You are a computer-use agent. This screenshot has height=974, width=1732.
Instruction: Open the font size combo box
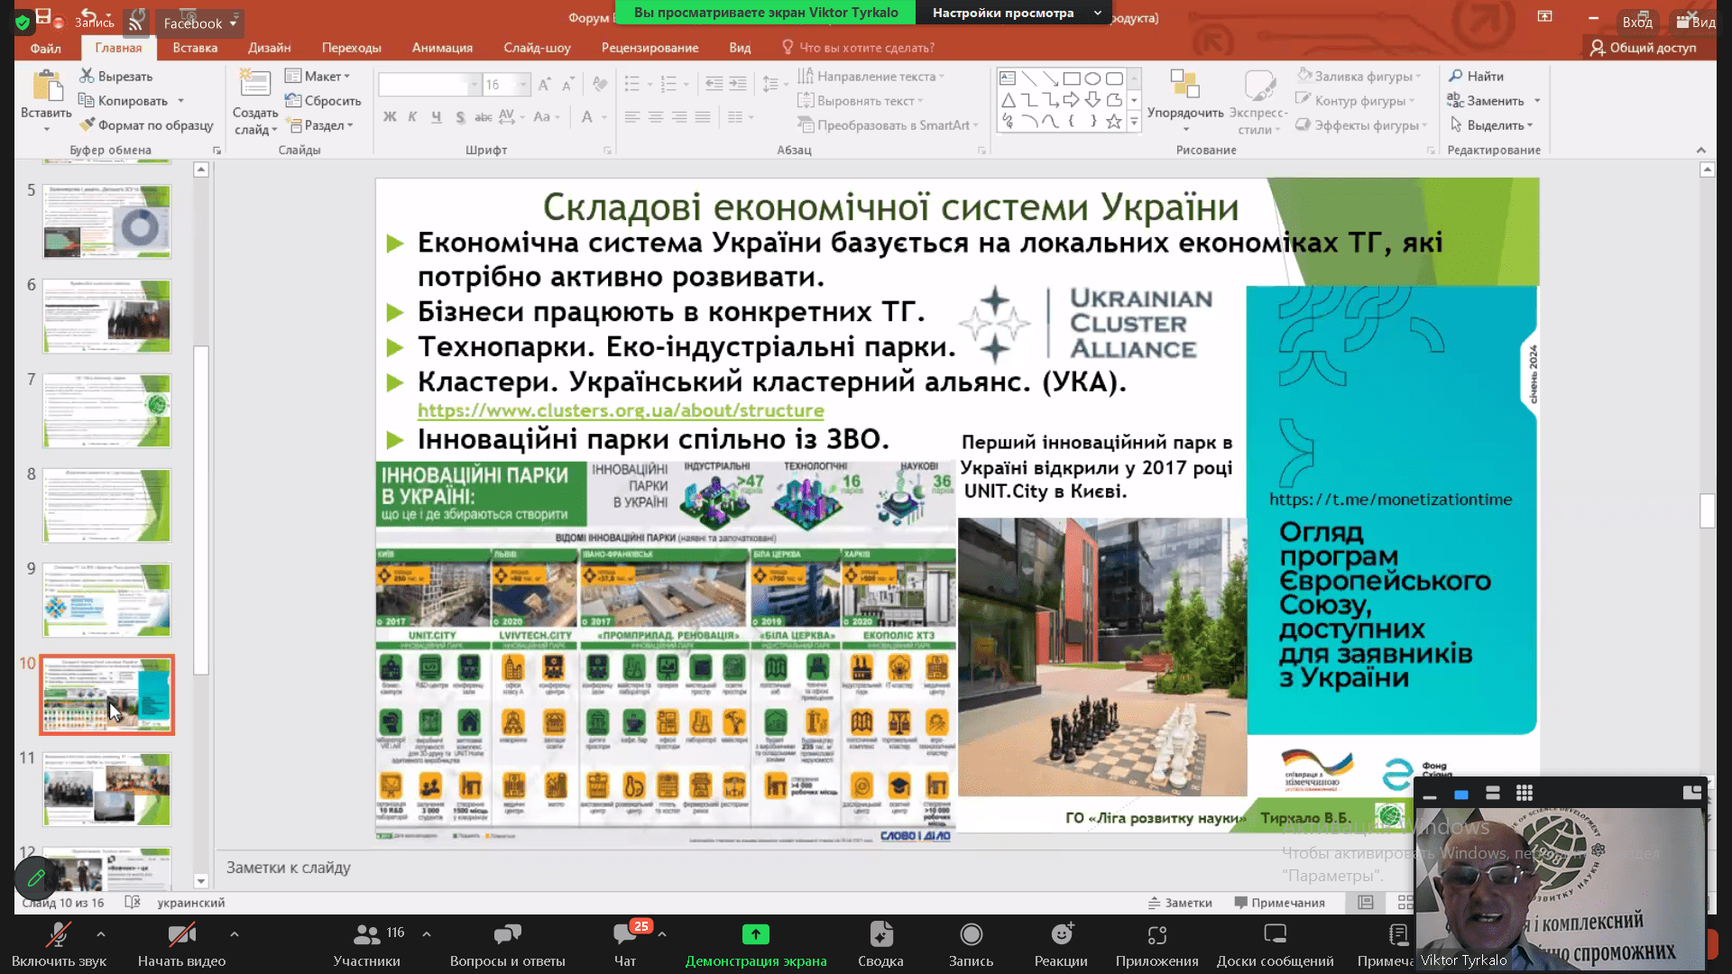506,85
